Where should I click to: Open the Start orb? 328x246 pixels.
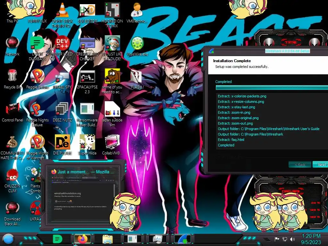point(8,239)
